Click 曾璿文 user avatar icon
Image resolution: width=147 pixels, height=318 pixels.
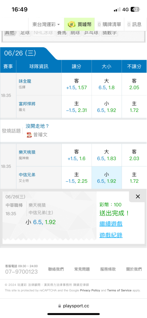29,135
